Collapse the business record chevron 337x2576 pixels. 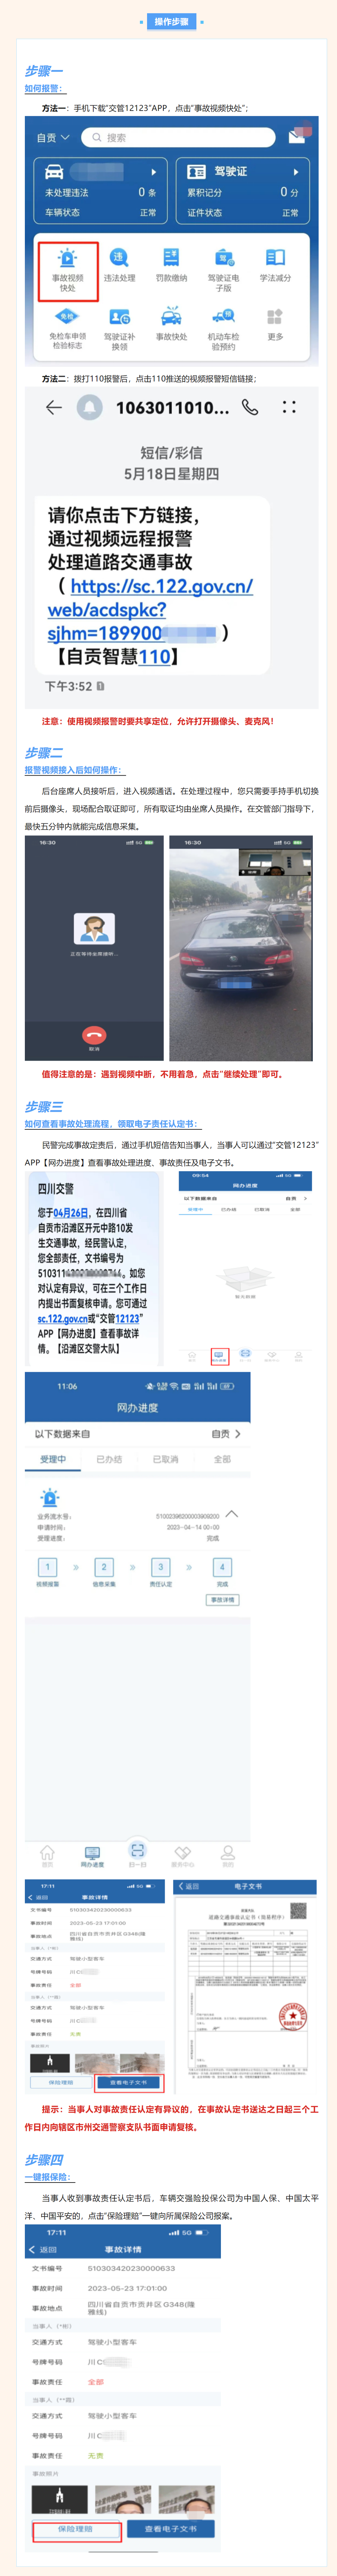click(232, 1513)
